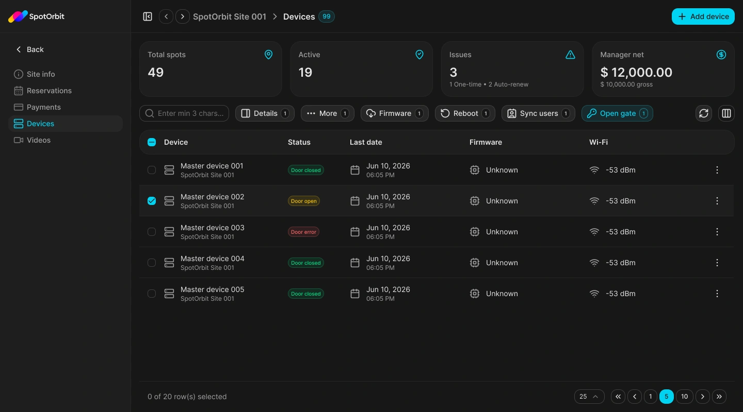Click the Sync users button
The width and height of the screenshot is (743, 412).
[x=538, y=113]
